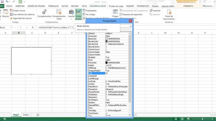Viewport: 216px width, 121px height.
Task: Open the Origen XML button
Action: click(115, 13)
